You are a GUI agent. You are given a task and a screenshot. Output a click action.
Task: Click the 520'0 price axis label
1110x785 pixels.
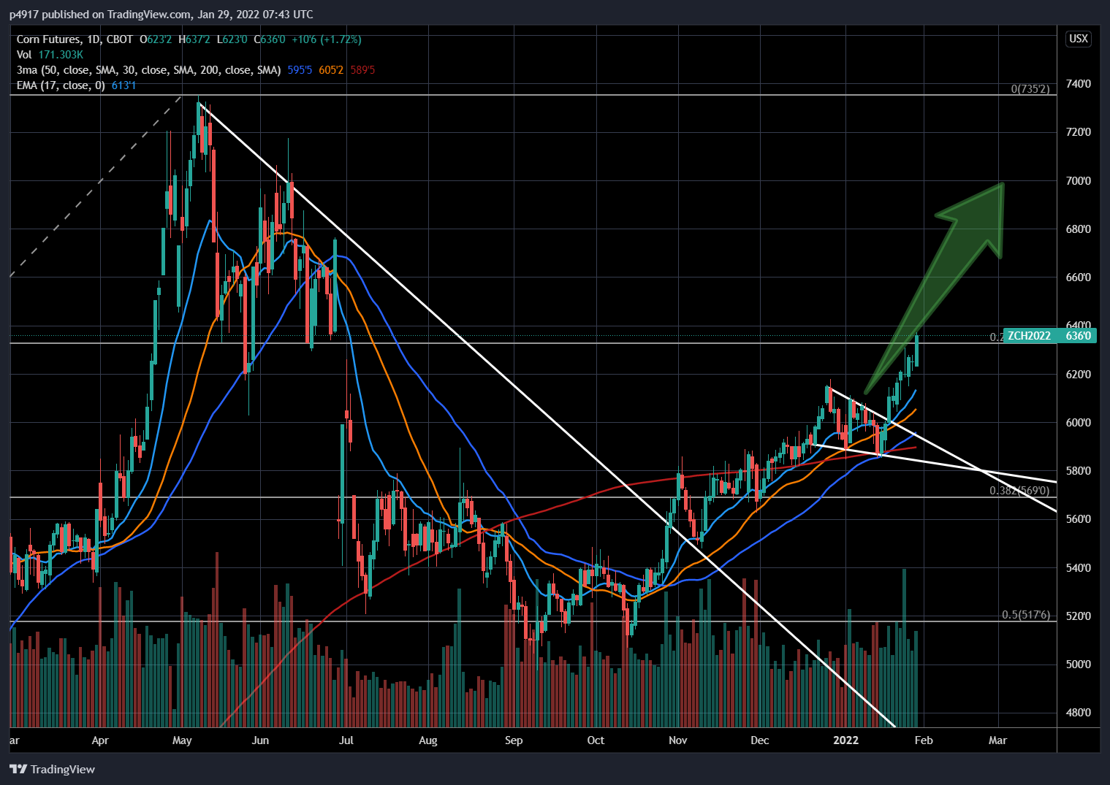click(1079, 616)
